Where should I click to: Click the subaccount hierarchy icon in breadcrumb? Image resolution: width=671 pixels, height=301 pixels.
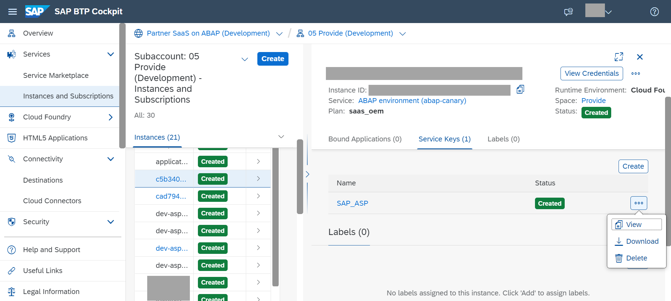click(x=300, y=33)
